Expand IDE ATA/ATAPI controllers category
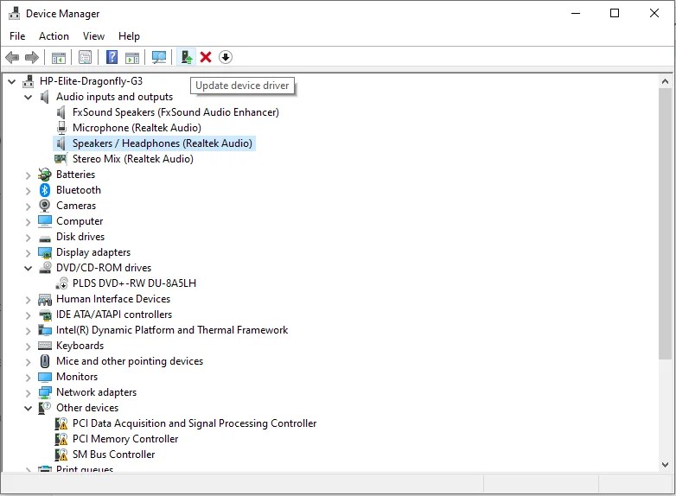676x496 pixels. coord(28,315)
